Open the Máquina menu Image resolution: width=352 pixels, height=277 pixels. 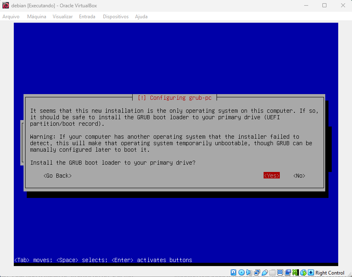[36, 17]
